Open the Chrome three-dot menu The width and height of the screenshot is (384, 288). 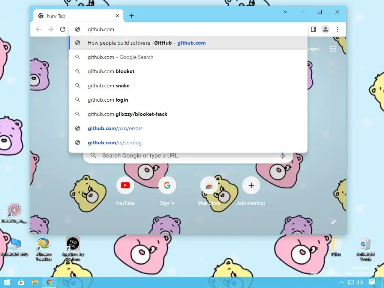(x=338, y=29)
